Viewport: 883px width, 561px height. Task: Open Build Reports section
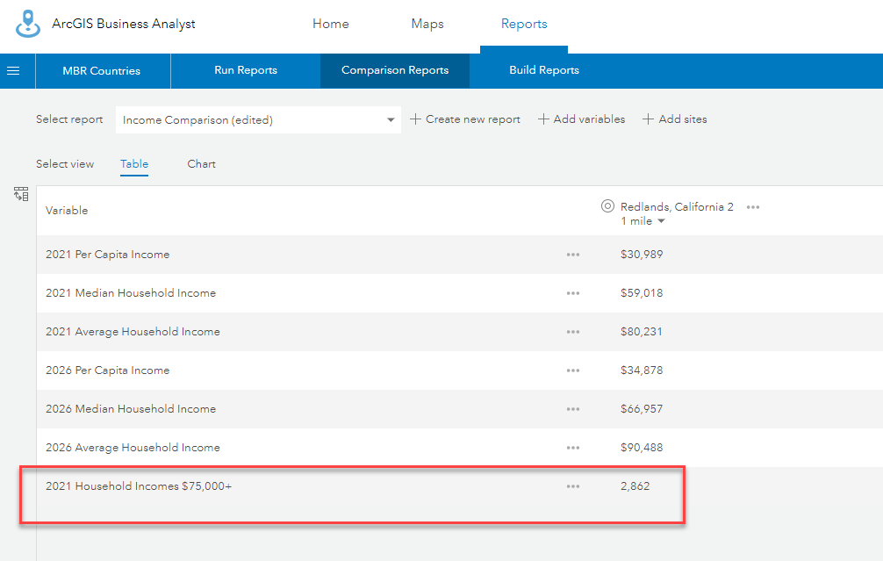[544, 70]
